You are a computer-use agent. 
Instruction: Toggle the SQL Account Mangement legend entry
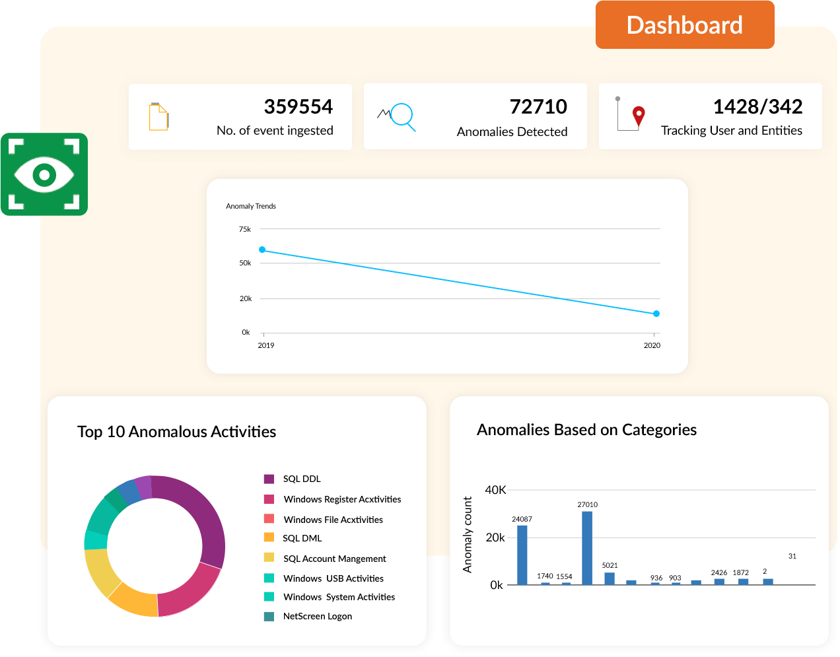pyautogui.click(x=334, y=559)
